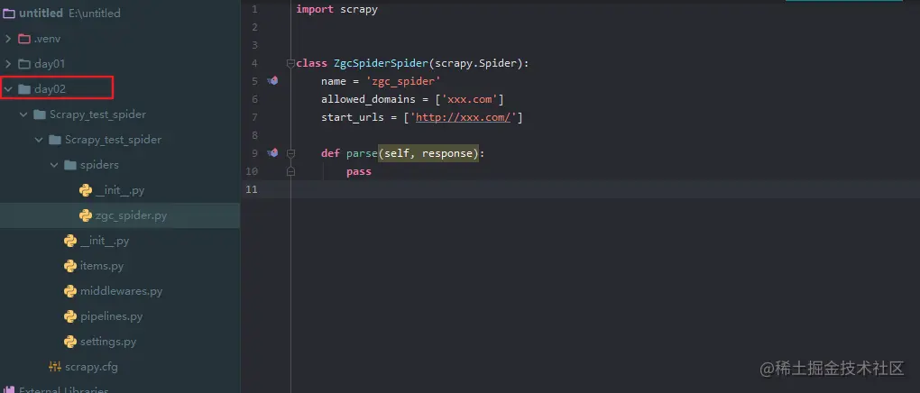Click Python icon of pipelines.py
The height and width of the screenshot is (393, 920).
[x=69, y=316]
